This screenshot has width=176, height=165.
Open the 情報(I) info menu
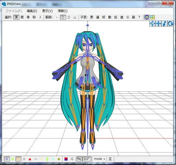point(62,11)
